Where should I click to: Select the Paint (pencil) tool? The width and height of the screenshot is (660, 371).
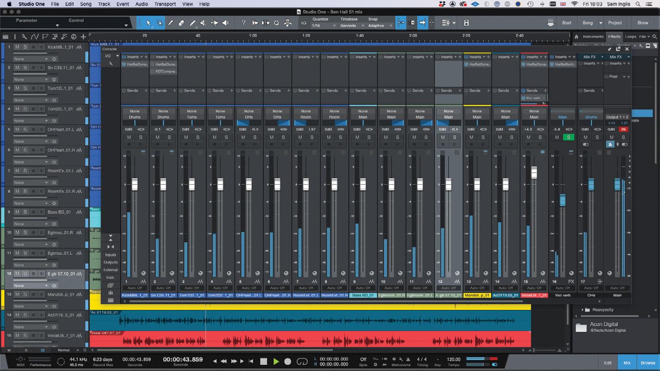coord(193,23)
